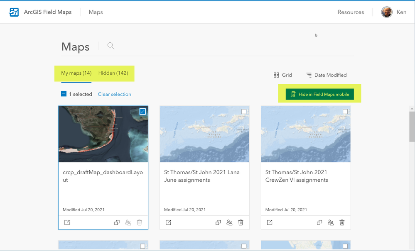415x251 pixels.
Task: Duplicate the crcp_draftMap_dashboardLayout map
Action: [117, 222]
